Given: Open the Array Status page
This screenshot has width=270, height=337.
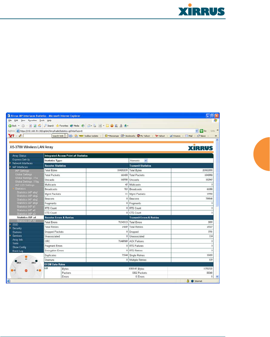Looking at the screenshot, I should [19, 156].
